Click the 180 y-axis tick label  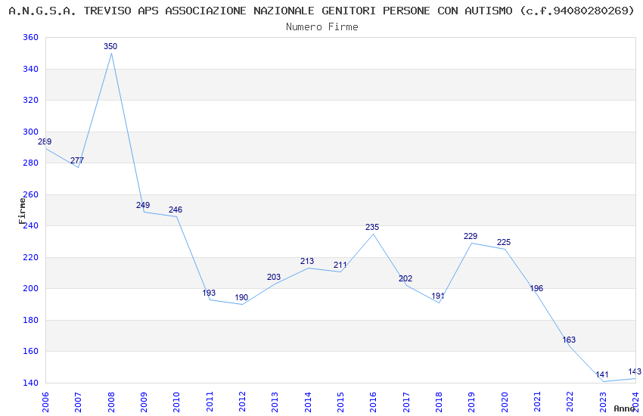pyautogui.click(x=31, y=320)
